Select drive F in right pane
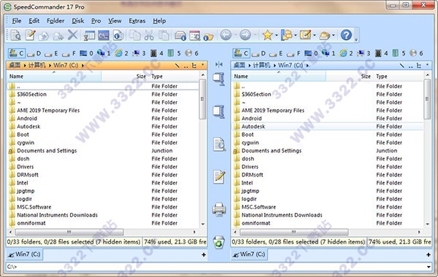The image size is (438, 277). coord(293,53)
